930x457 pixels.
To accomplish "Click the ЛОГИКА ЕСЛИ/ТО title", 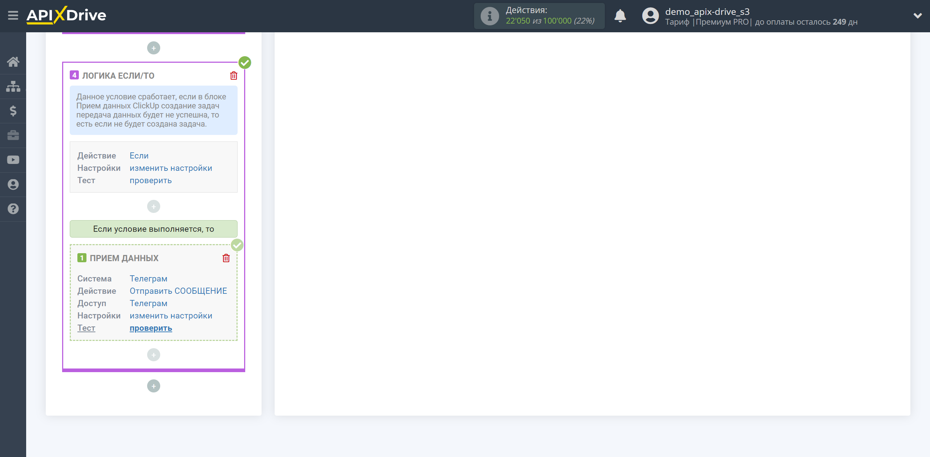I will 118,75.
